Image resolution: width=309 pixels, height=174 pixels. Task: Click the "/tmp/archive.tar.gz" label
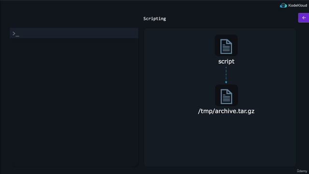226,111
